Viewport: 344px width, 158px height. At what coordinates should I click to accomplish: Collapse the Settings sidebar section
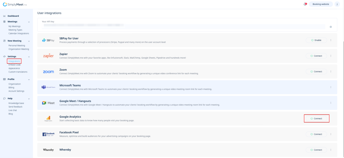(x=29, y=57)
